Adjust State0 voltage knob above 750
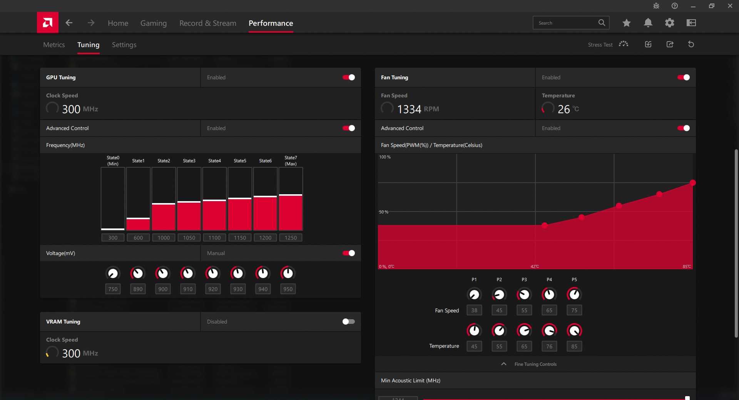The width and height of the screenshot is (739, 400). point(113,273)
